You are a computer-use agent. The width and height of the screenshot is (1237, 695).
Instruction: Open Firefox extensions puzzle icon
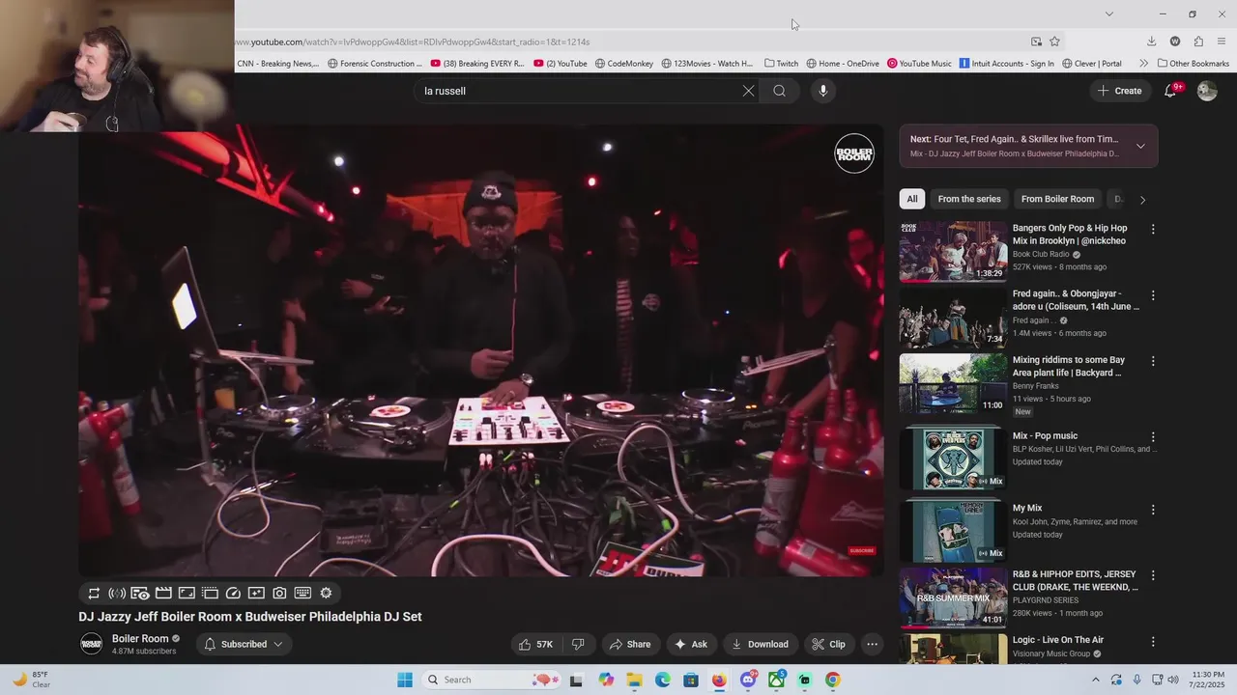(x=1198, y=42)
